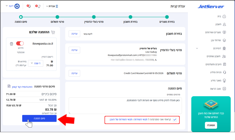Open the תנאי השירות link
The height and width of the screenshot is (140, 235).
[141, 119]
